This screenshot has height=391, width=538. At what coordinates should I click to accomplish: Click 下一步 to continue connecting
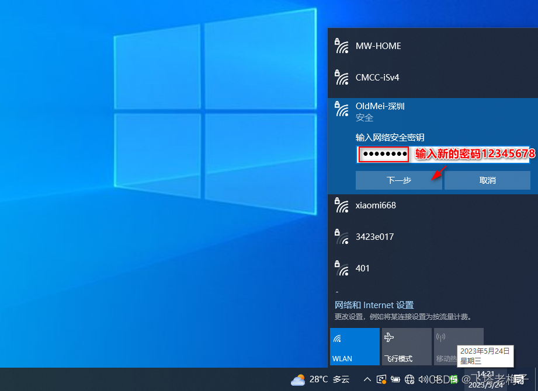399,180
